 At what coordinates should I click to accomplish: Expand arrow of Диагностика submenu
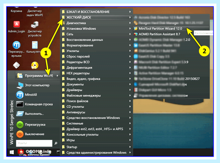[x=130, y=23]
